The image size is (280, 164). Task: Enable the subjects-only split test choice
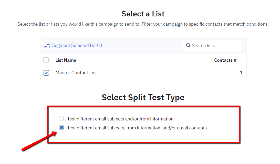click(x=61, y=119)
